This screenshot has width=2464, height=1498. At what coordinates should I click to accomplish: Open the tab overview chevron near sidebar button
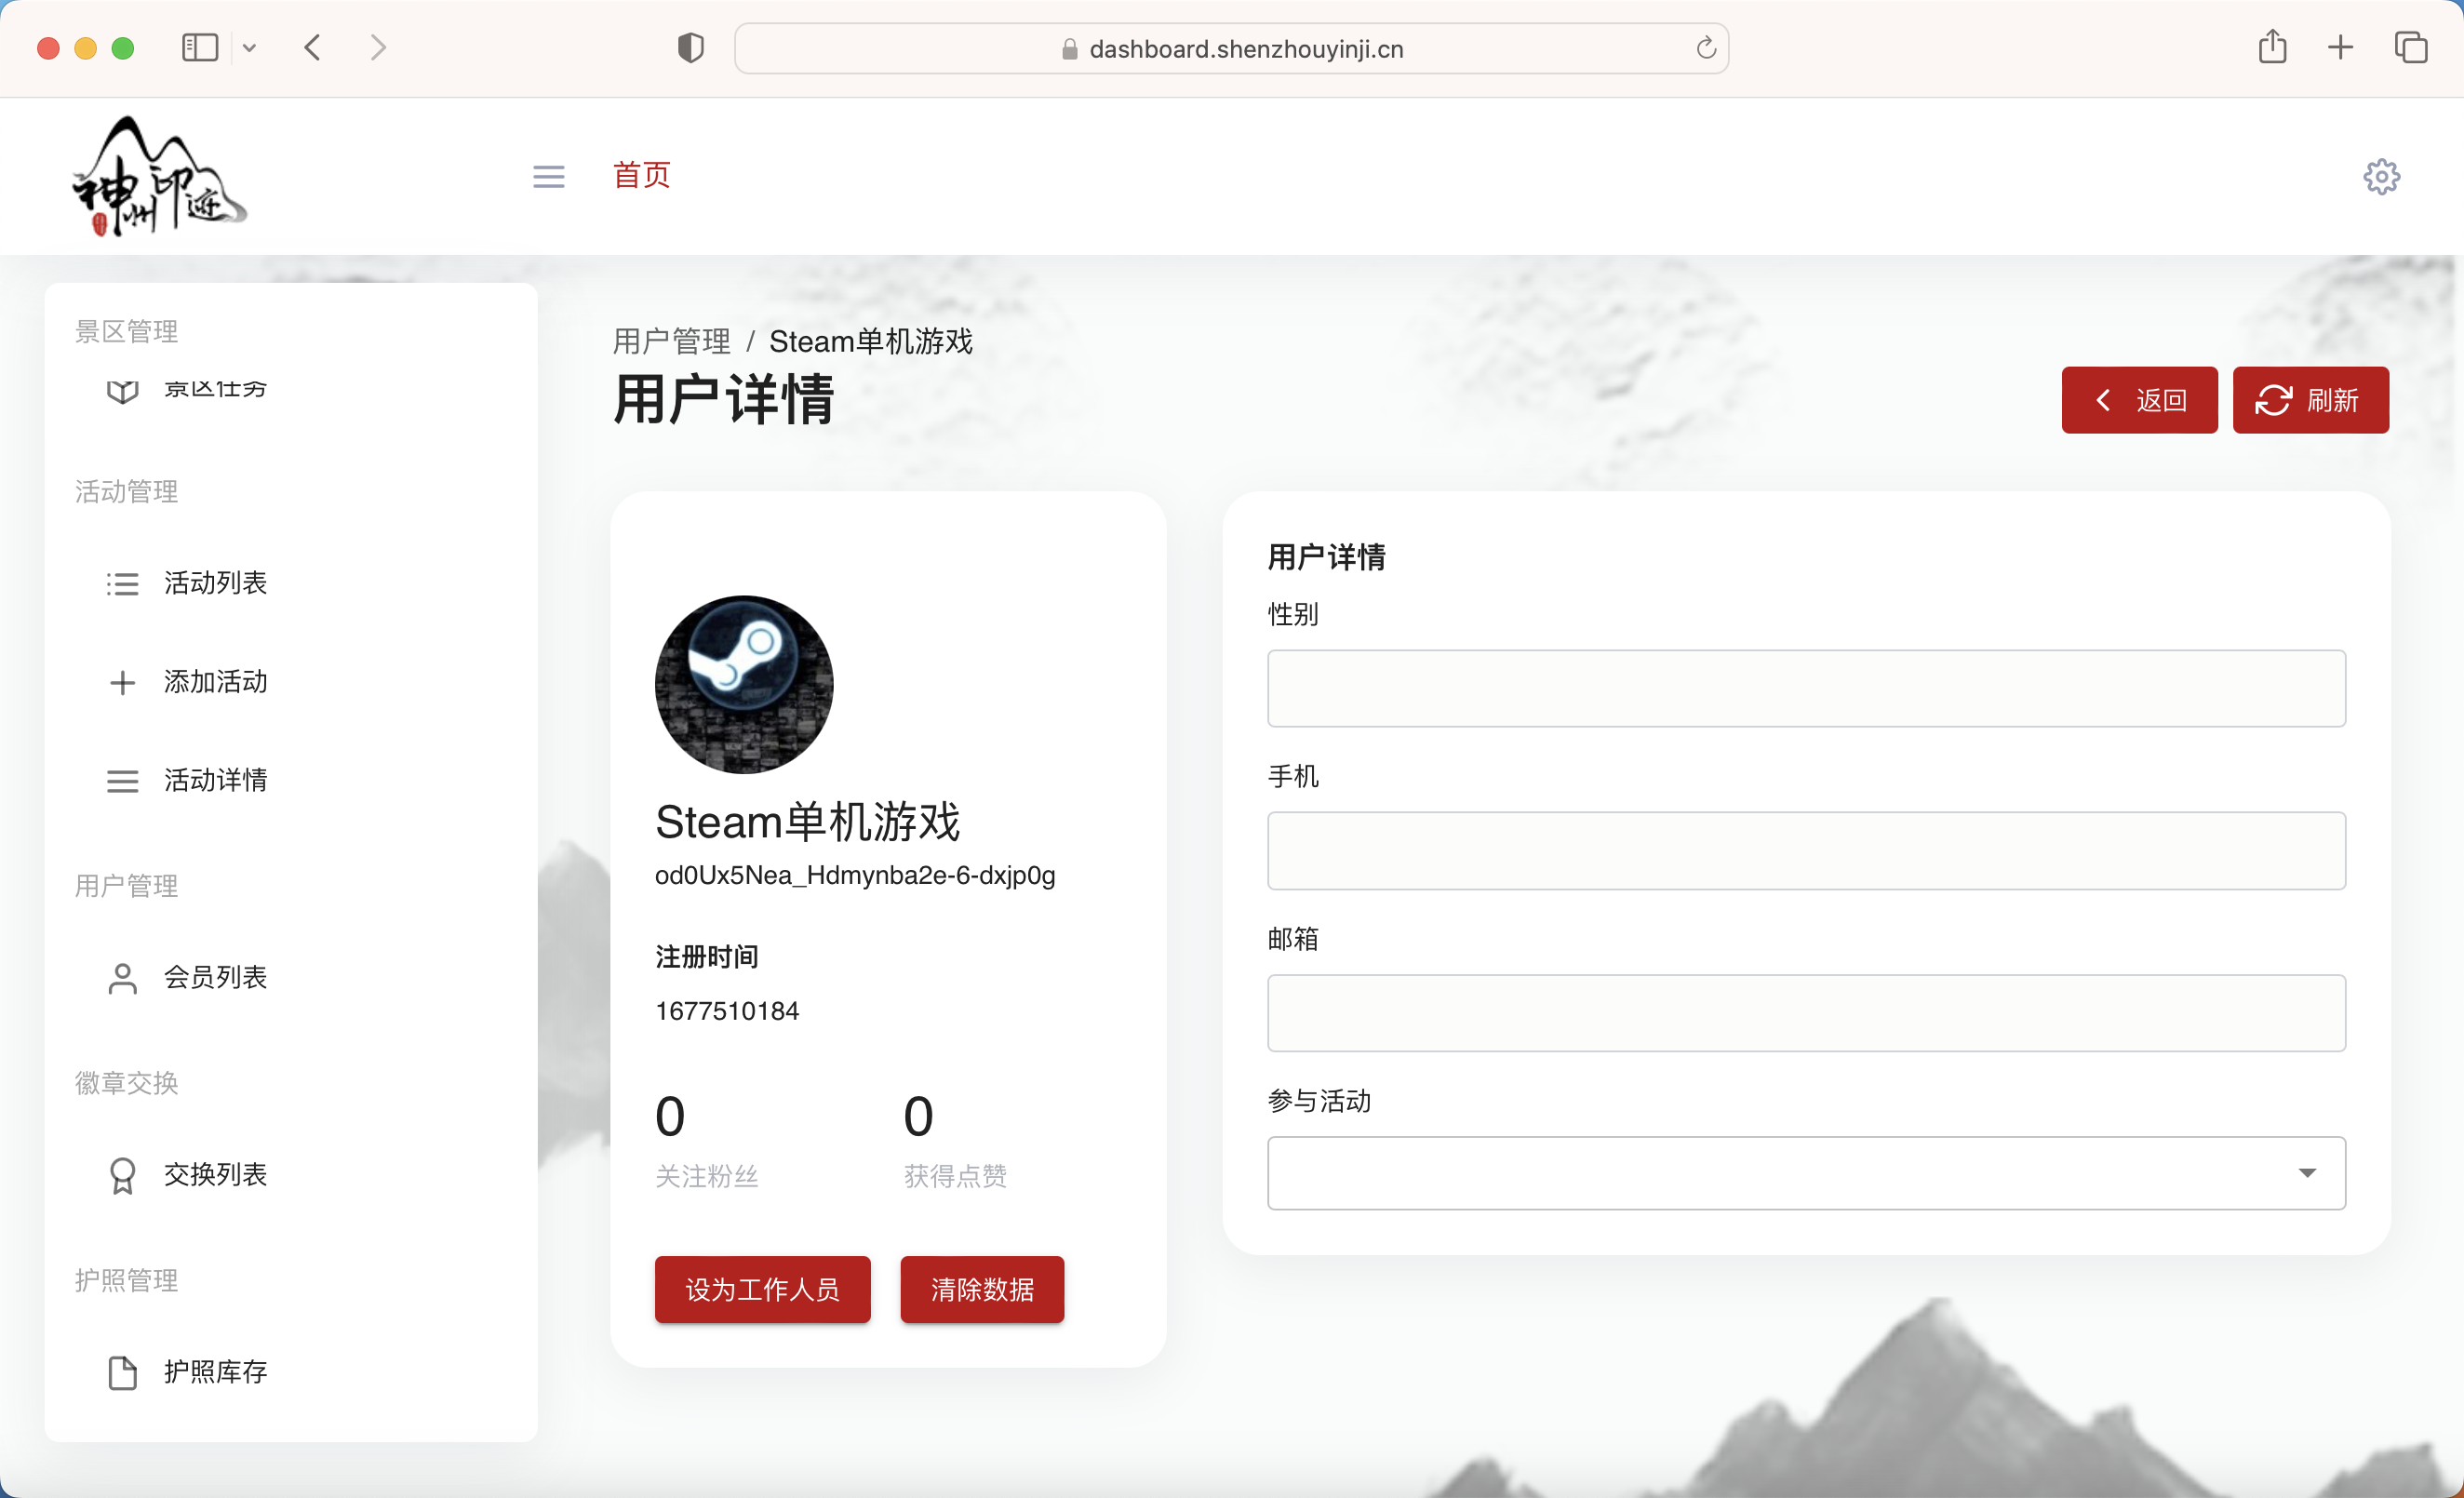250,47
